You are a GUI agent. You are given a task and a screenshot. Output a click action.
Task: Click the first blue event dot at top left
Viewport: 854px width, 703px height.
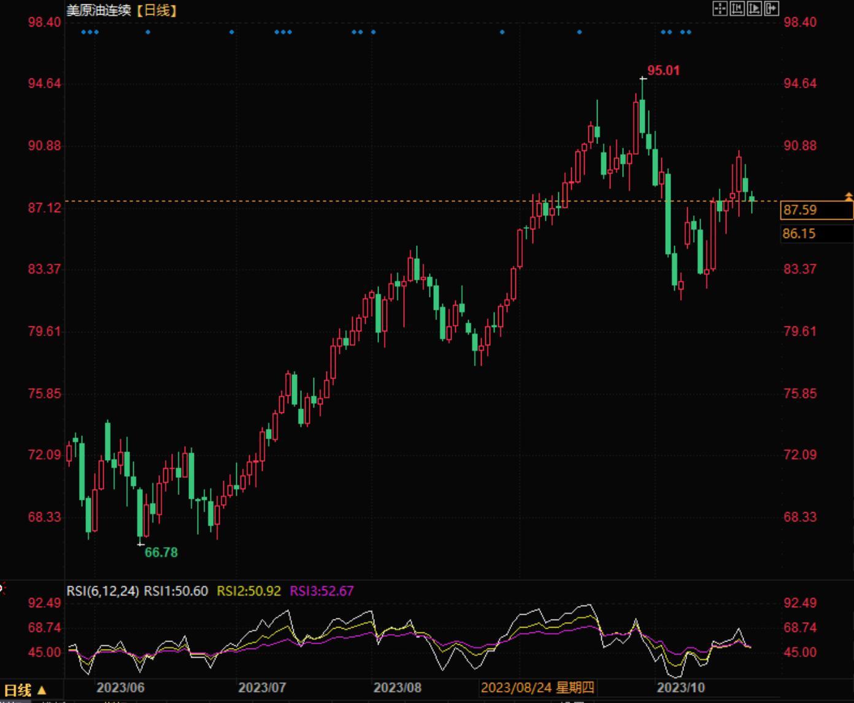pos(83,32)
